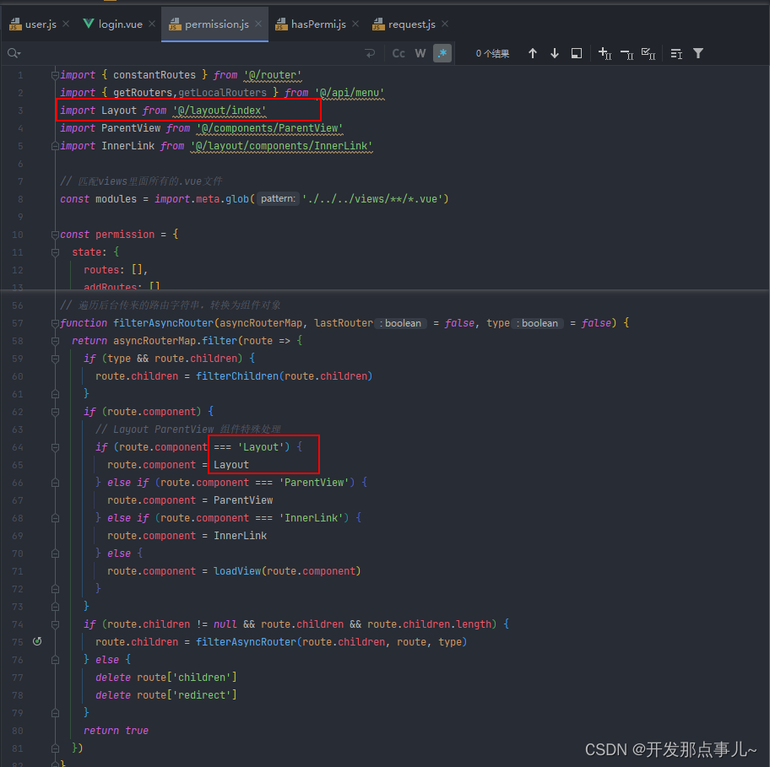Collapse the 'InnerLink' else-if block at line 68
The height and width of the screenshot is (767, 770).
55,518
